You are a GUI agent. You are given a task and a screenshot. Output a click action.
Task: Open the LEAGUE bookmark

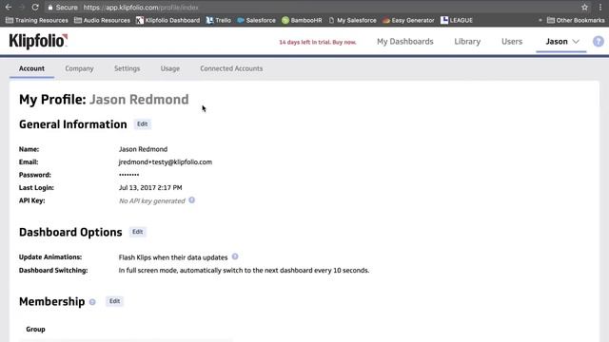click(x=457, y=20)
